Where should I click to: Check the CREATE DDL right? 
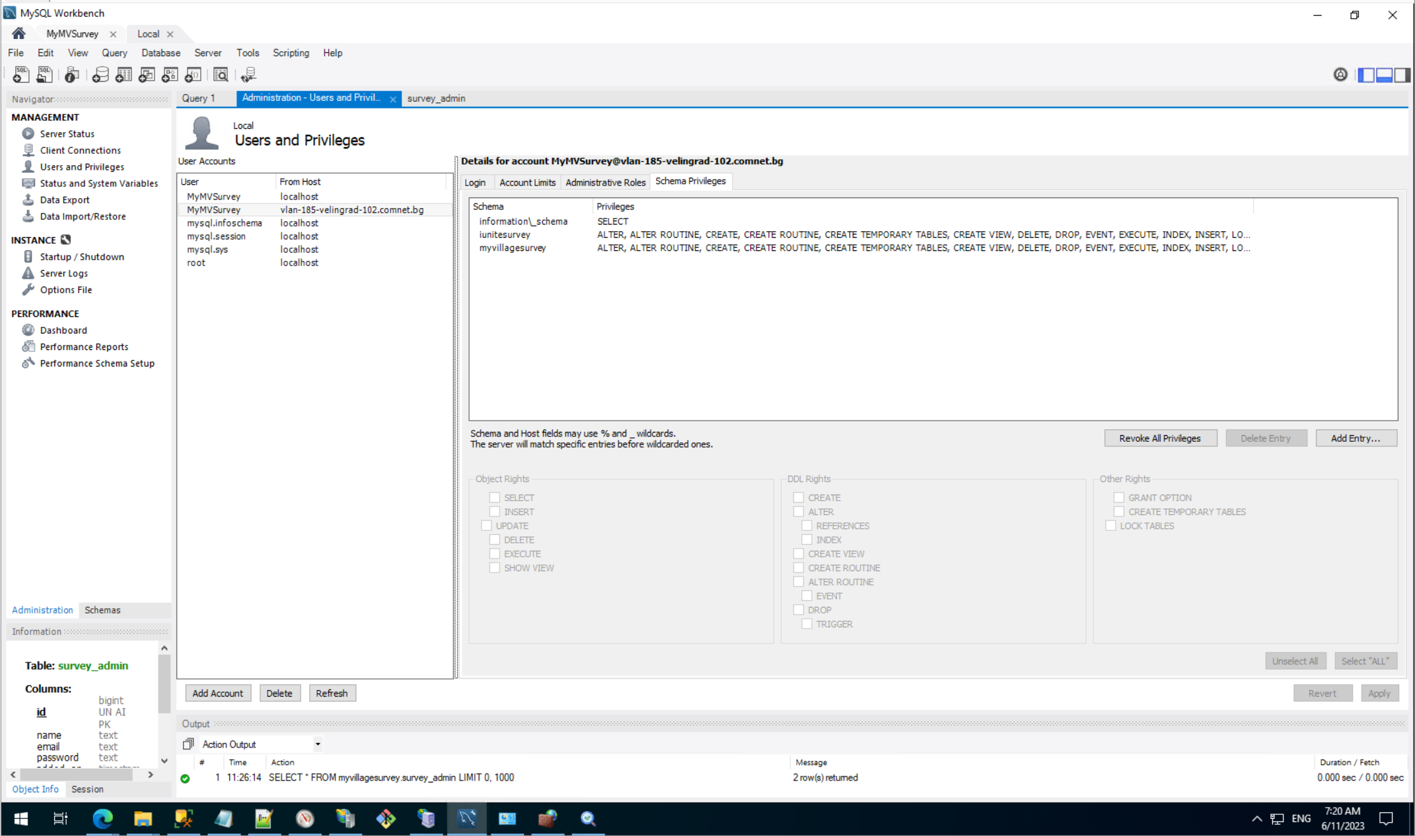tap(799, 497)
